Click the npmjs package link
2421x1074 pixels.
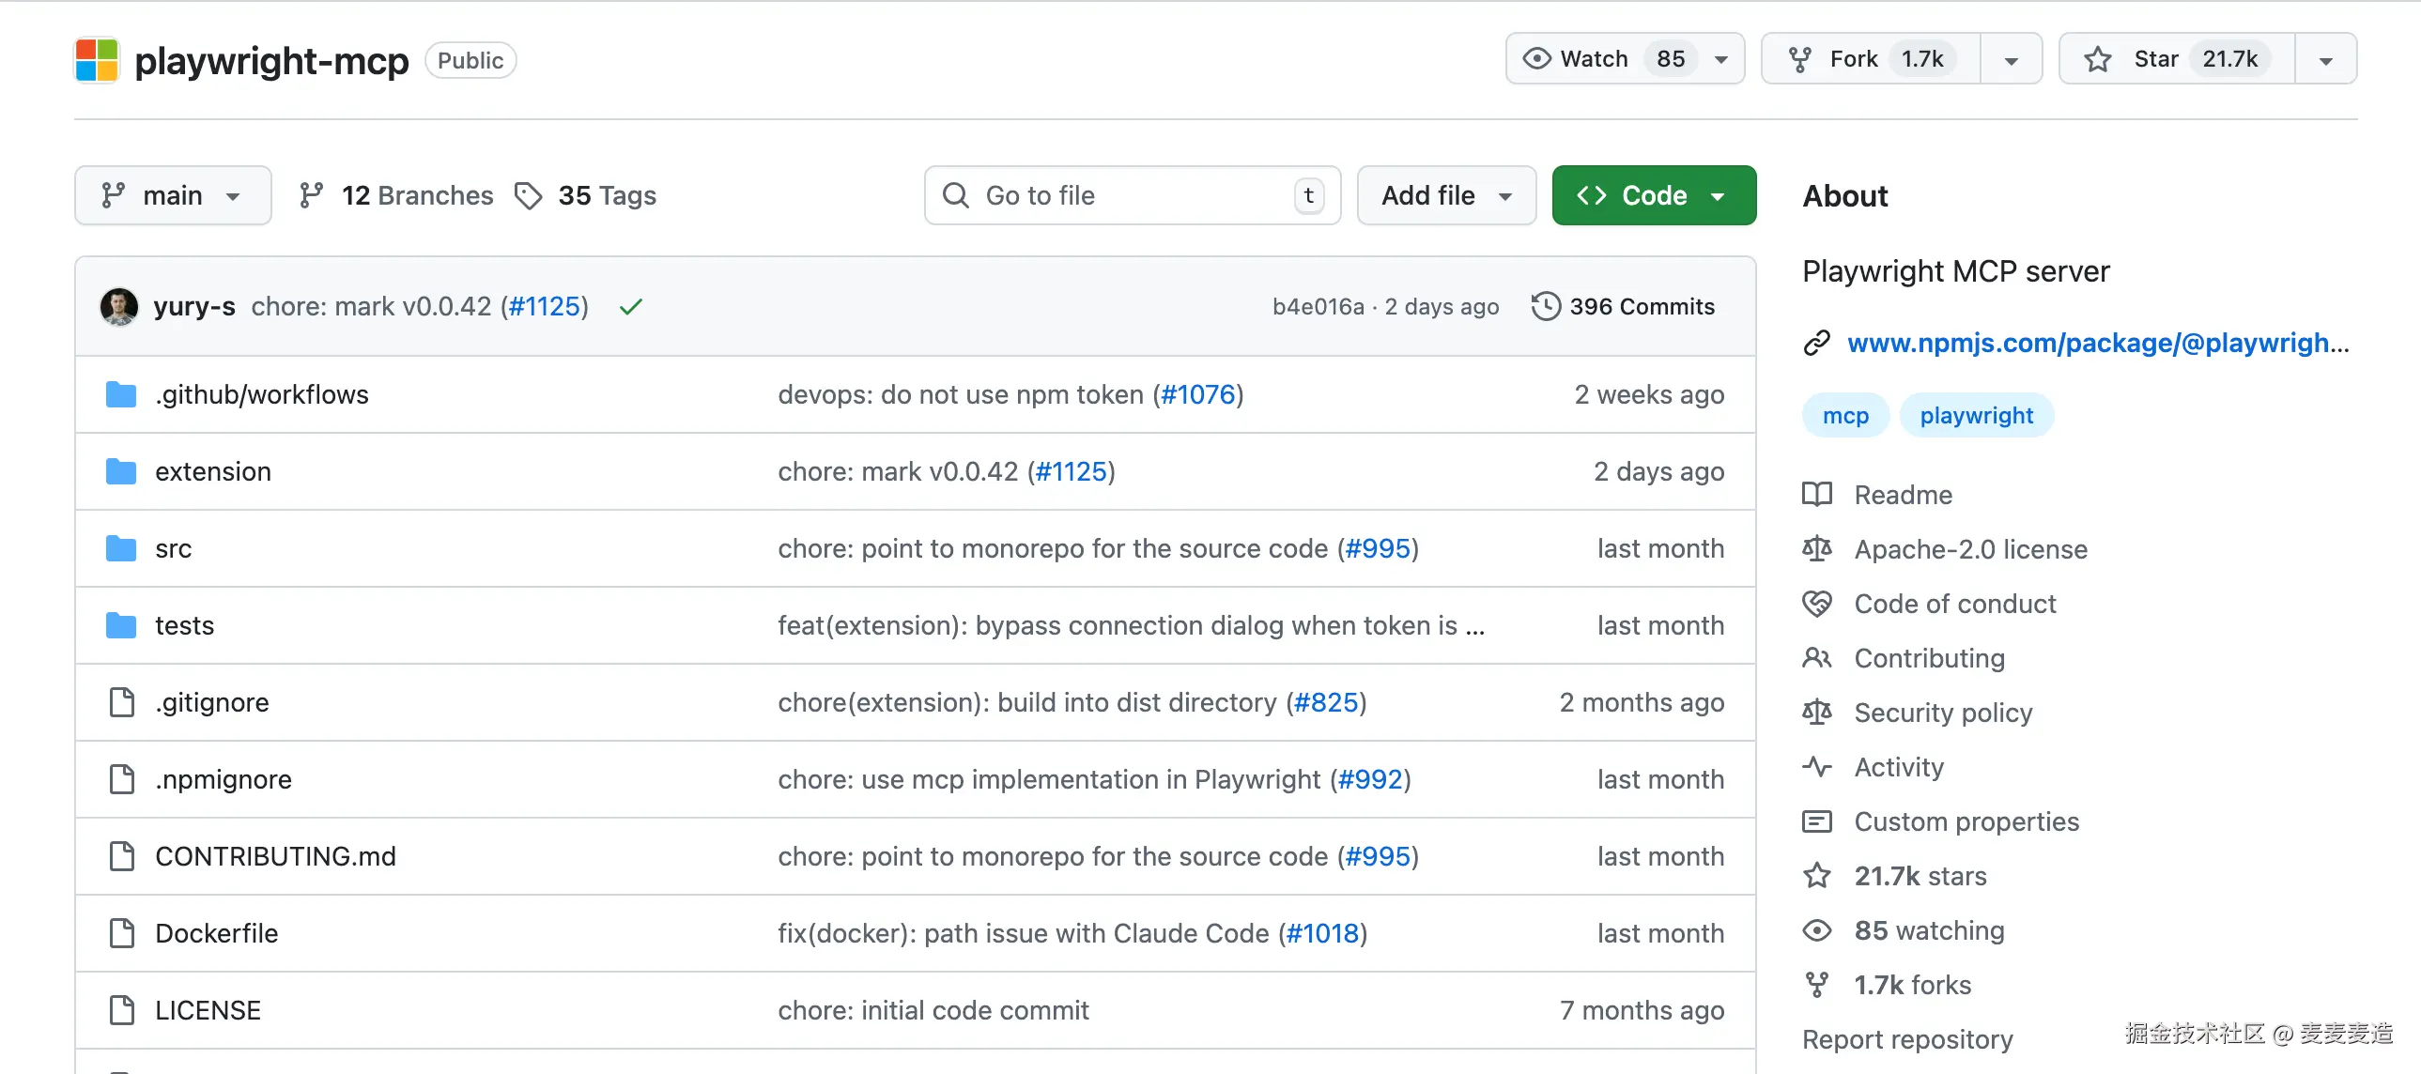2097,343
